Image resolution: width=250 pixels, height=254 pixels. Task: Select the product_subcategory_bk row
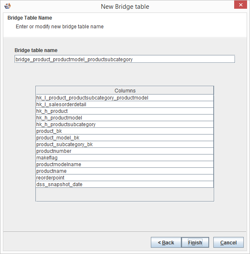tap(125, 144)
